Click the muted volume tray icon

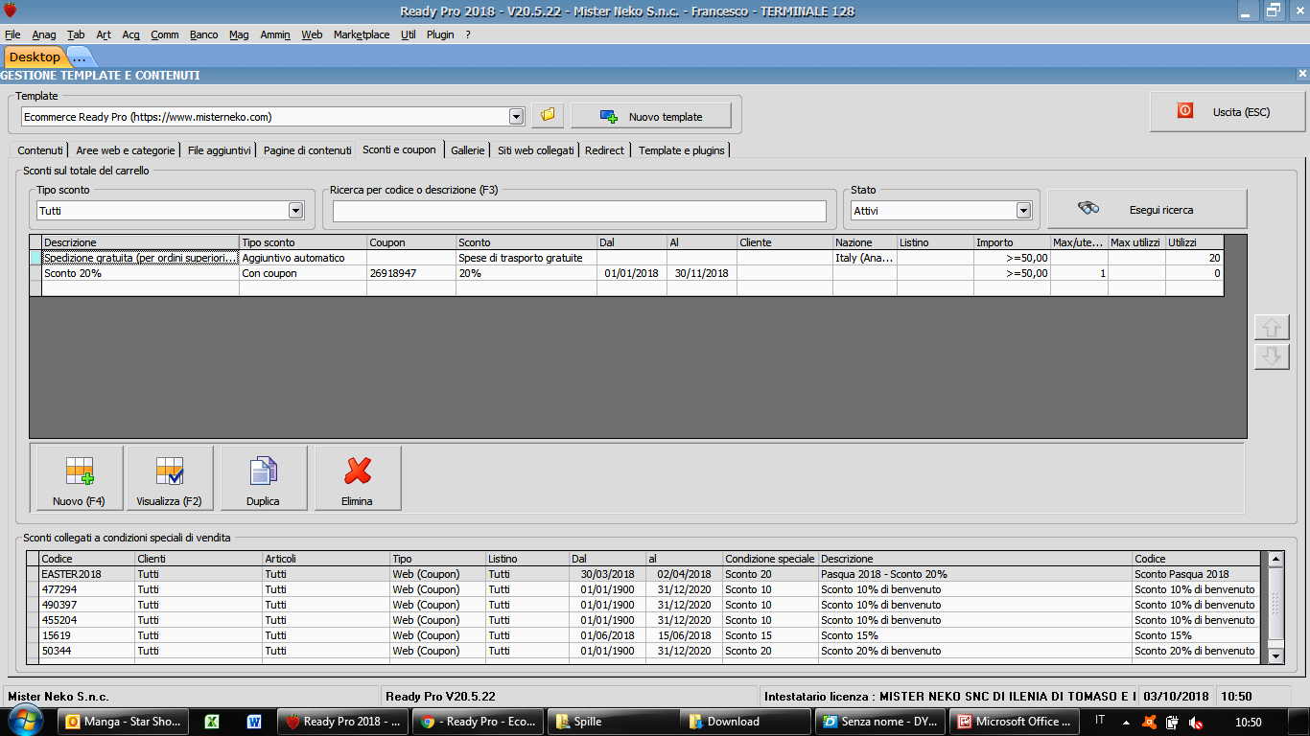pos(1195,723)
